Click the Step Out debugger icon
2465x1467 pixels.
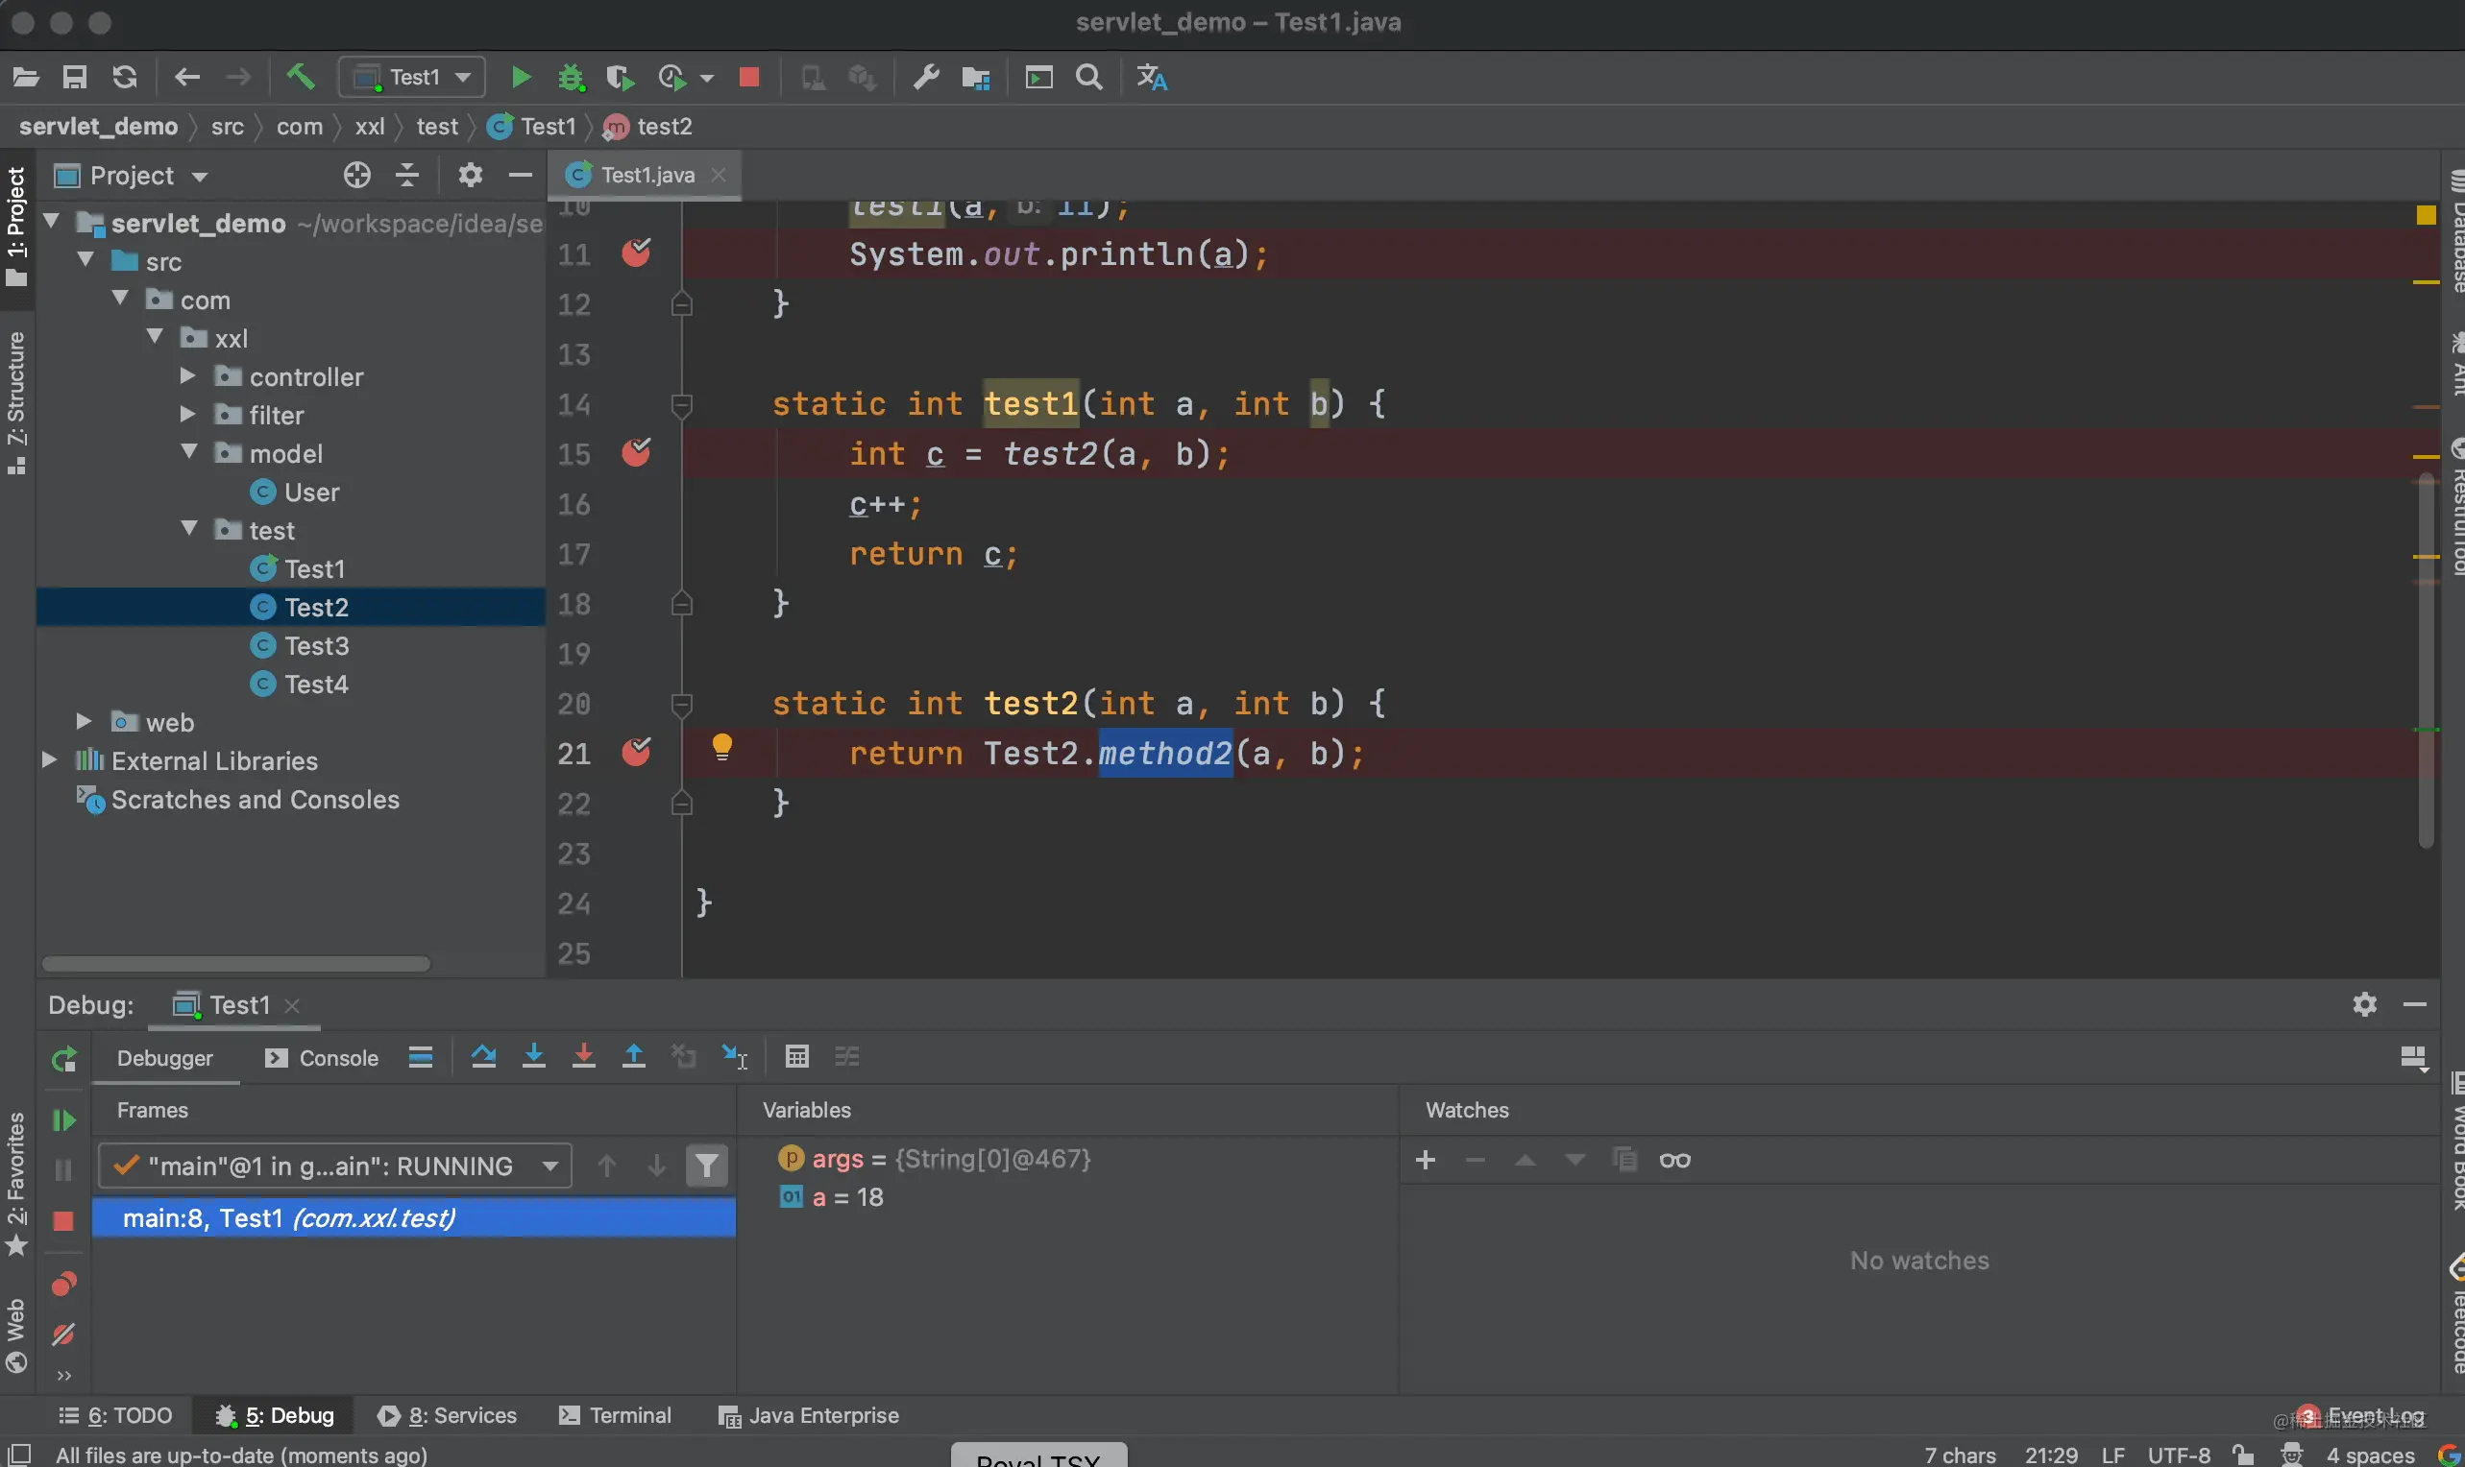(x=634, y=1057)
